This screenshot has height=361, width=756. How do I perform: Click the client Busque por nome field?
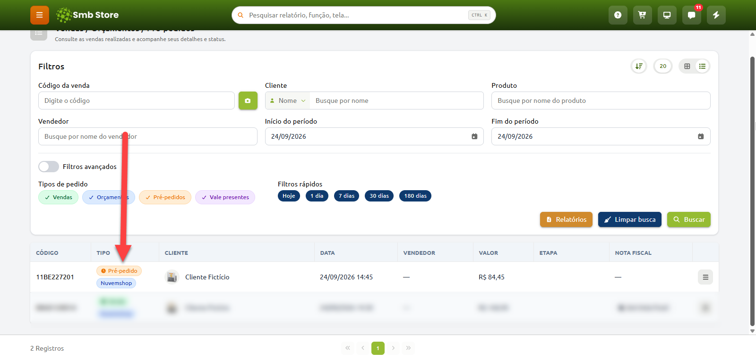point(396,101)
